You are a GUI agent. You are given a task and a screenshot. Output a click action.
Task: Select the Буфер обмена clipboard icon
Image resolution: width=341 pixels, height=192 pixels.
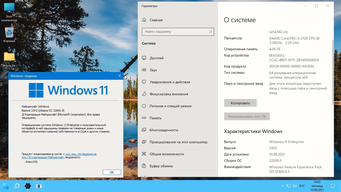click(144, 166)
